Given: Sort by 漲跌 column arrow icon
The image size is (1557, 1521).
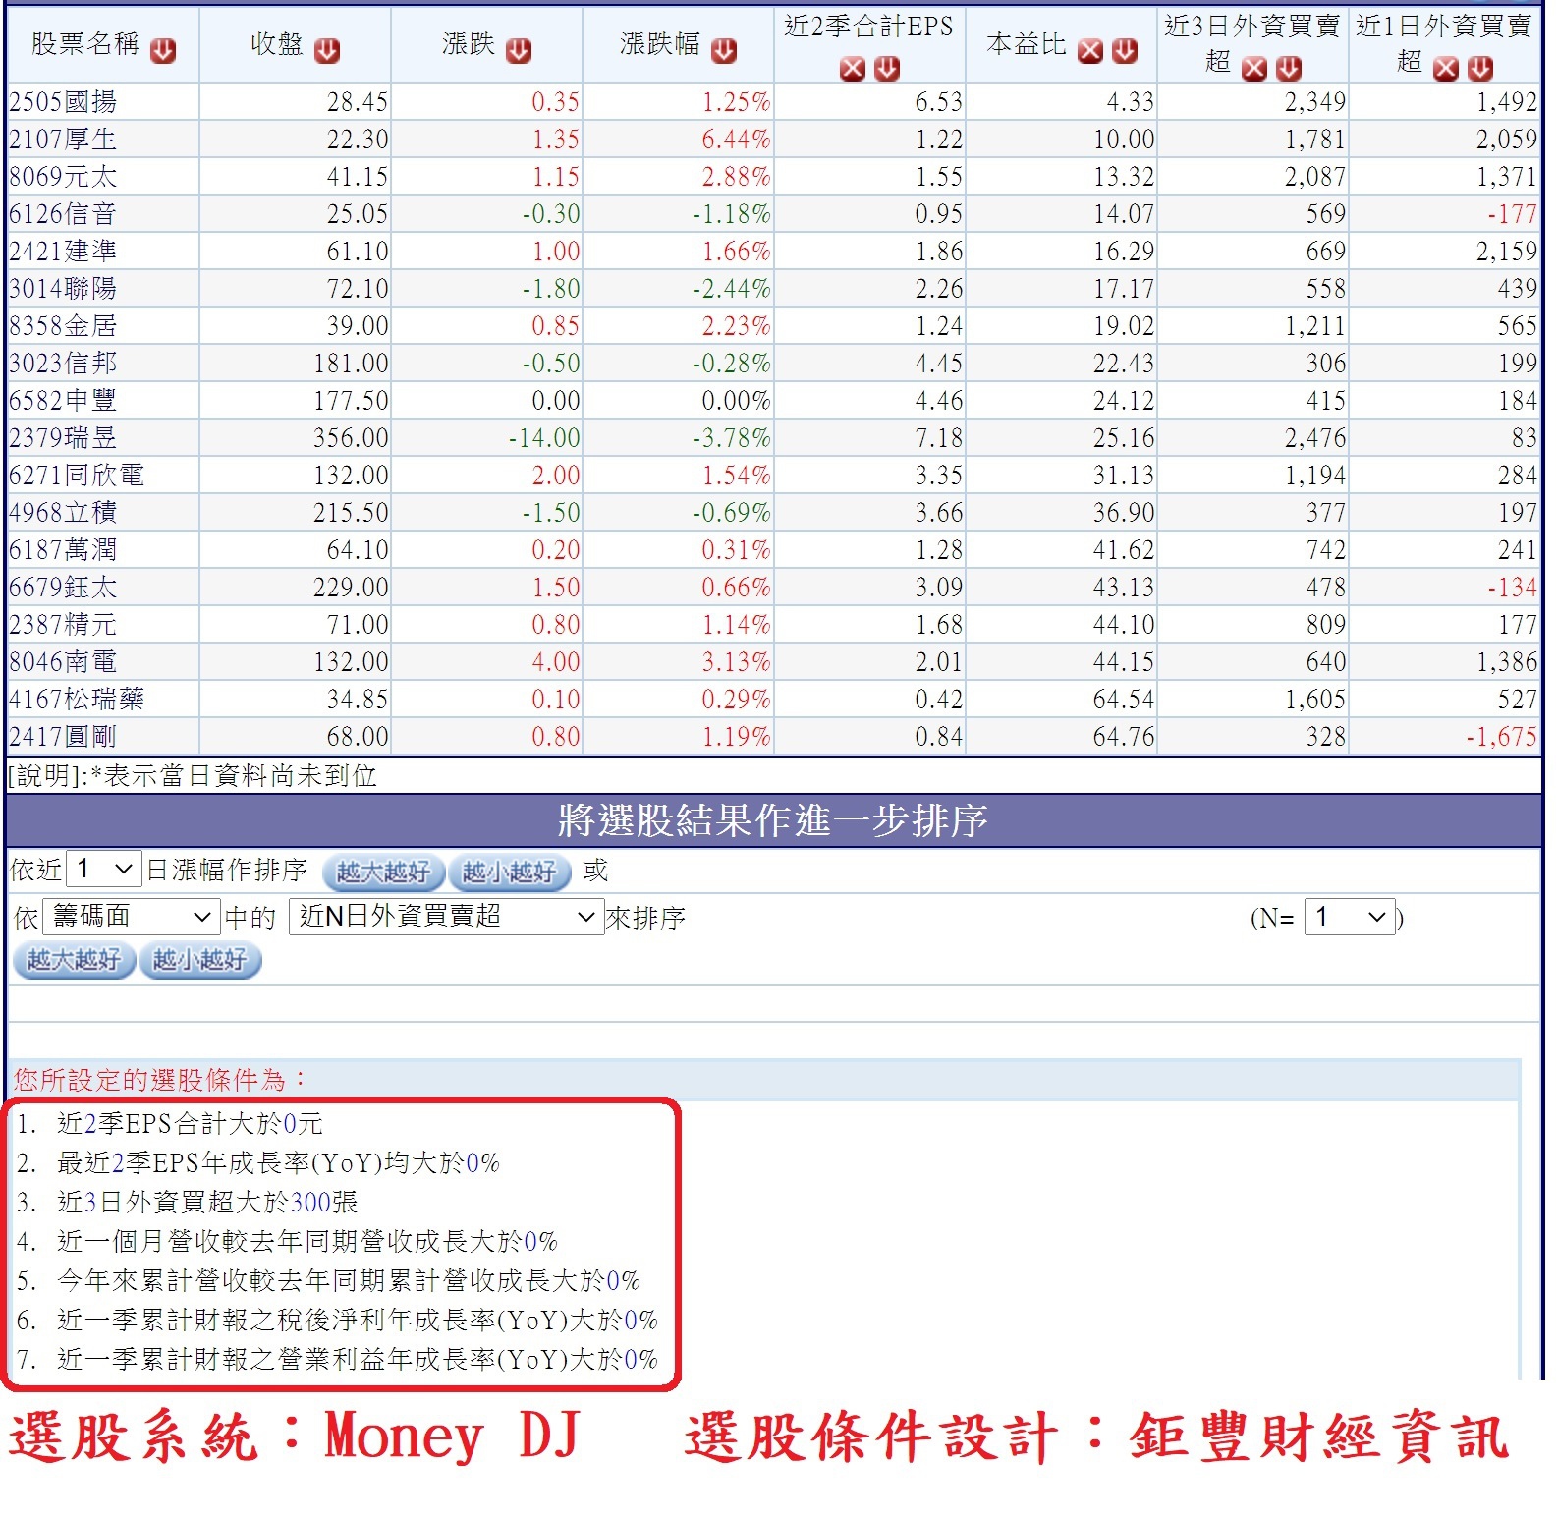Looking at the screenshot, I should 519,51.
